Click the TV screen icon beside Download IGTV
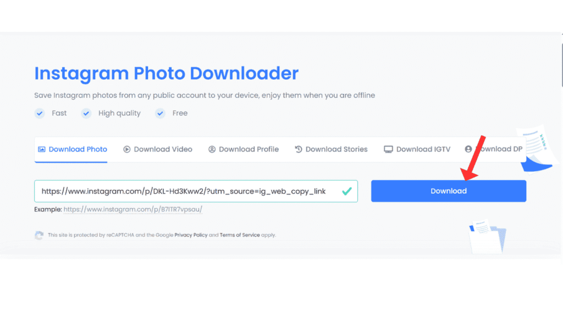 tap(388, 149)
